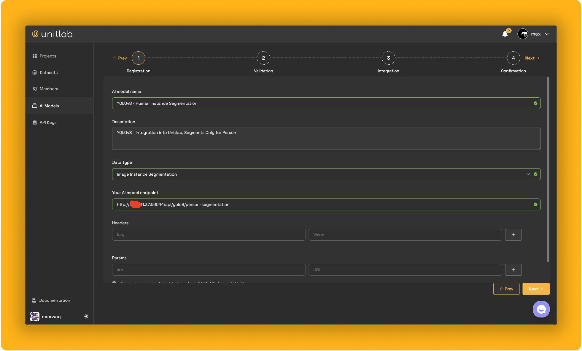Open the chat support bubble
The height and width of the screenshot is (351, 582).
pos(541,309)
